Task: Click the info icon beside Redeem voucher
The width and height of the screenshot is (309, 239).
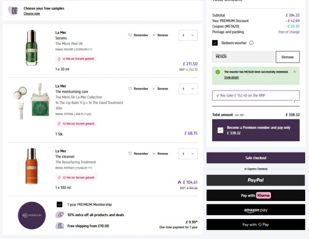Action: (x=251, y=43)
